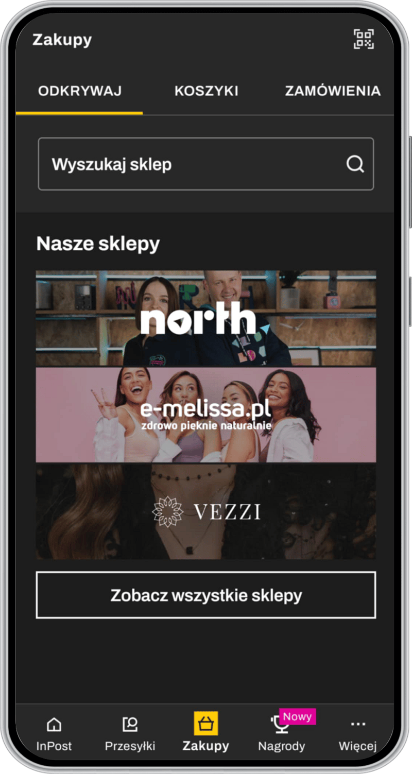Click the Wyszukaj sklep search field
The width and height of the screenshot is (412, 774).
(206, 164)
